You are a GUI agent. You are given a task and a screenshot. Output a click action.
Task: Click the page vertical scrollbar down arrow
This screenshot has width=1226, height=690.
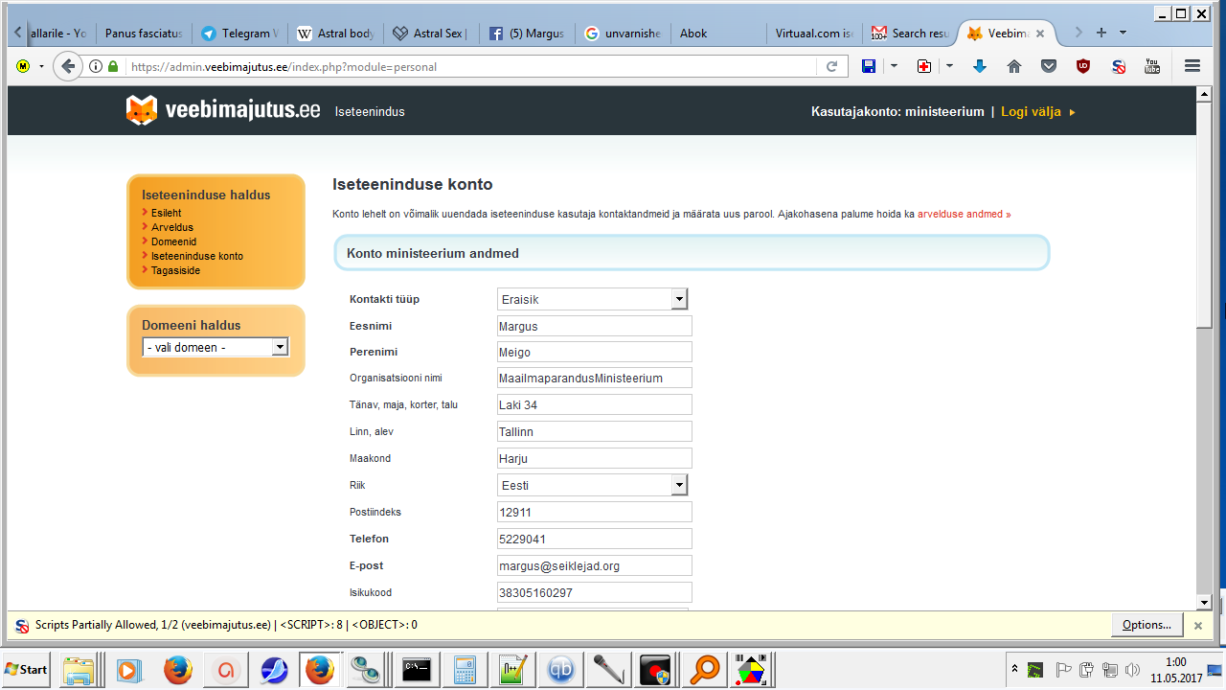pyautogui.click(x=1205, y=602)
